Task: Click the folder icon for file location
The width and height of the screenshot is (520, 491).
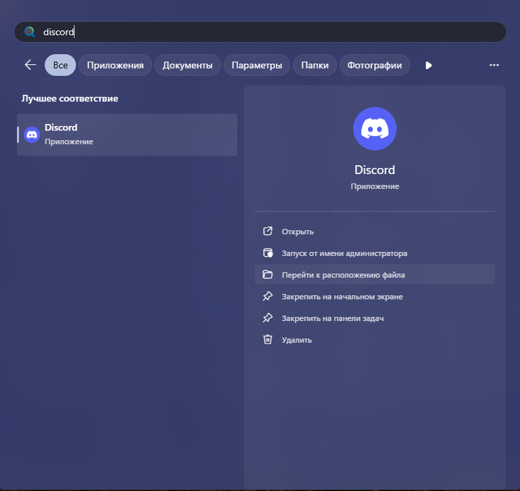Action: point(268,274)
